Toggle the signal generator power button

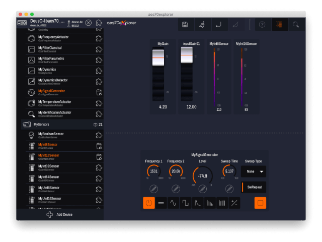(149, 203)
